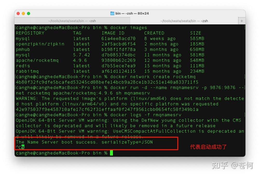The width and height of the screenshot is (260, 176).
Task: Click the 'bin — -zsh — 80×24' window title
Action: tap(132, 13)
